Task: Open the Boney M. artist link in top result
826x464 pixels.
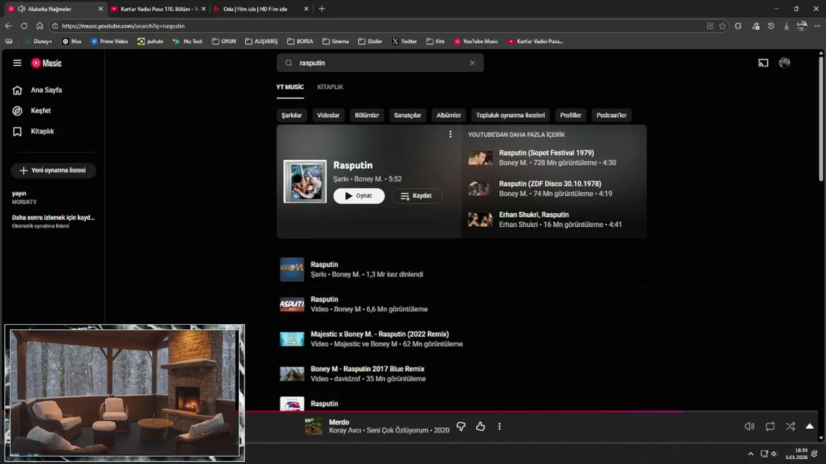Action: coord(368,179)
